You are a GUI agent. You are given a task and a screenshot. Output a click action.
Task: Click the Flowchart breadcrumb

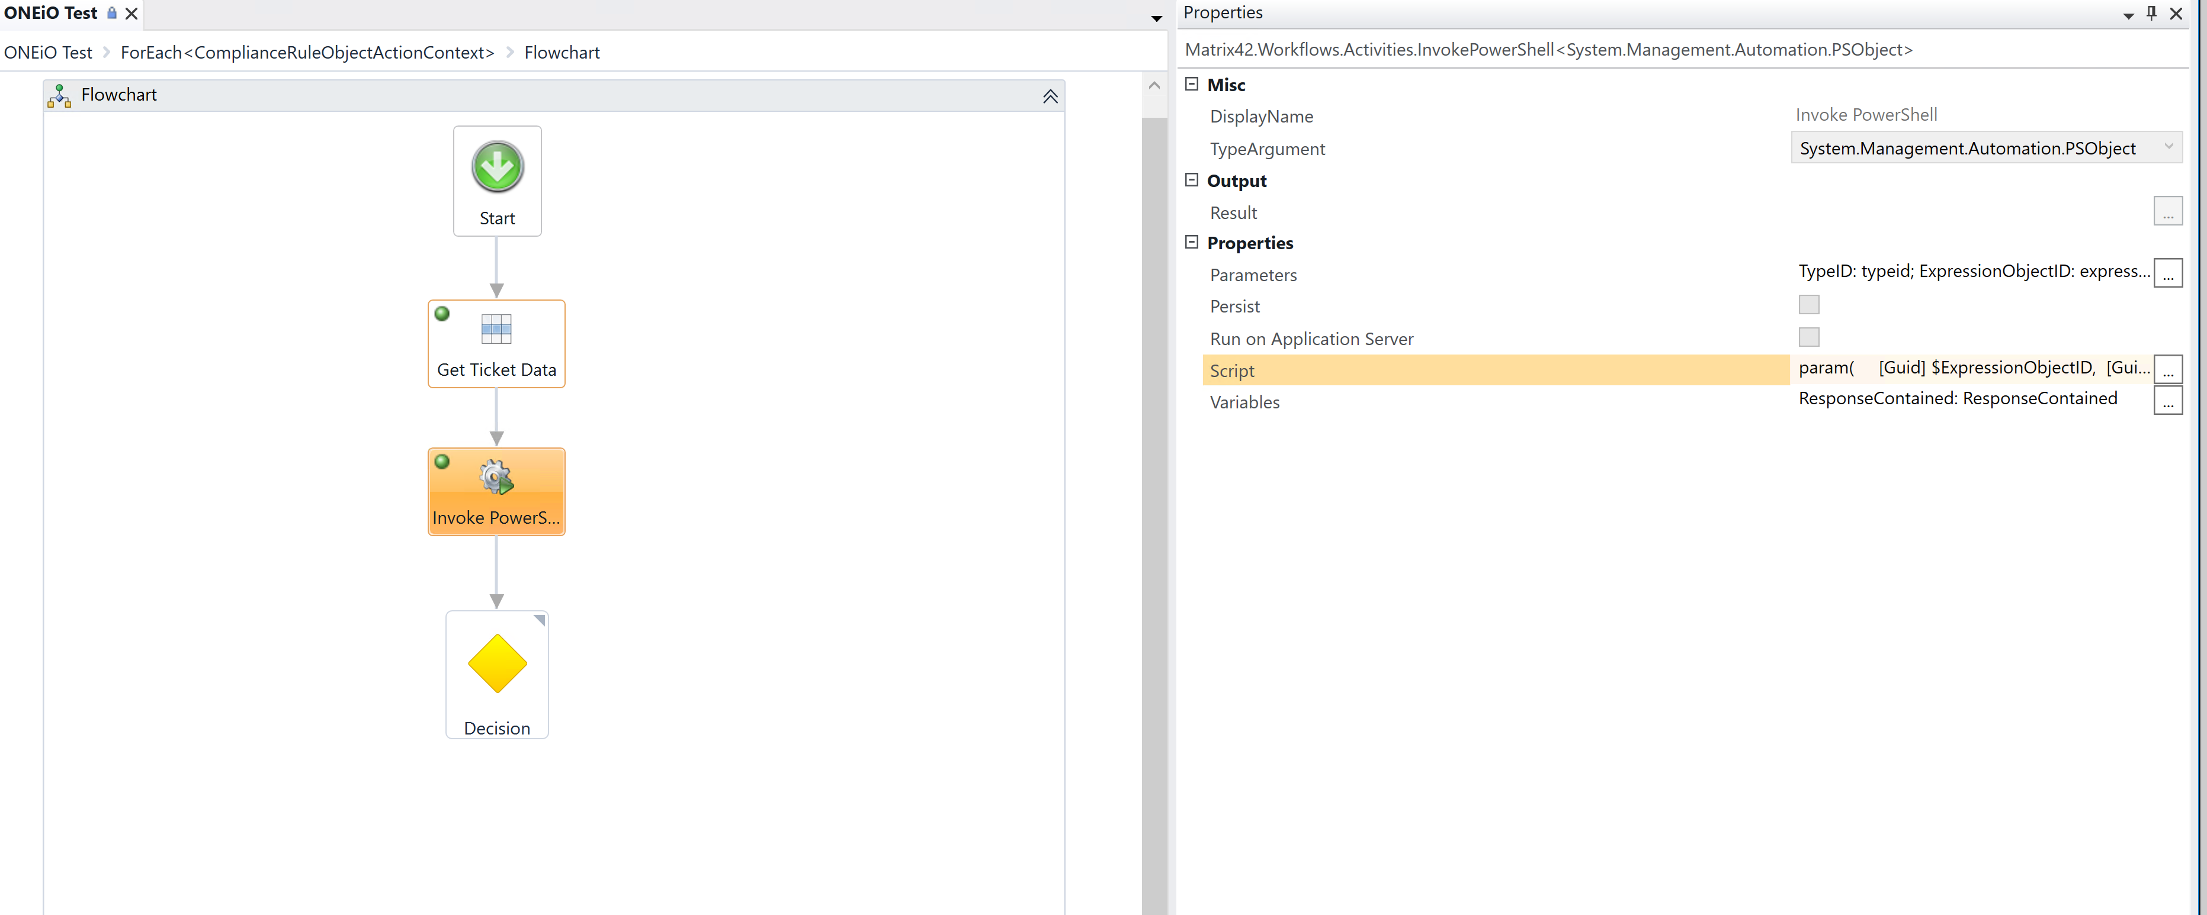pos(562,52)
